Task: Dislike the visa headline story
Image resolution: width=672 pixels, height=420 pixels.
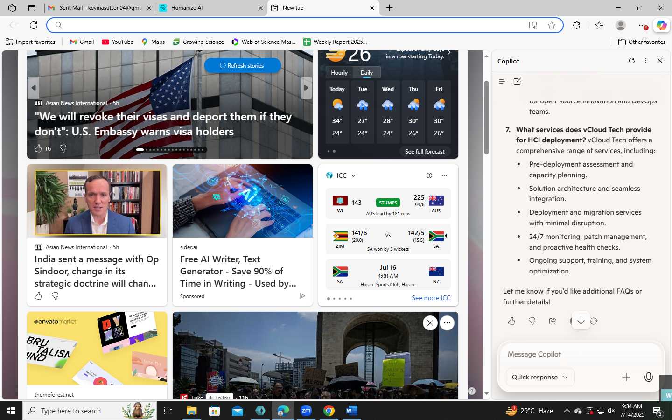Action: pos(63,148)
